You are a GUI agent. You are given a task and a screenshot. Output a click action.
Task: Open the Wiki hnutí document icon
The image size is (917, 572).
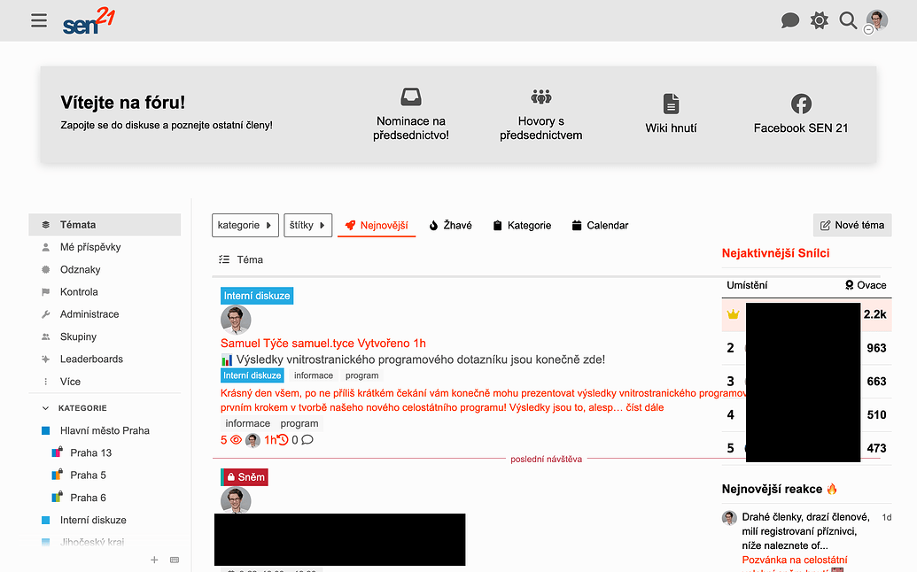pyautogui.click(x=671, y=103)
